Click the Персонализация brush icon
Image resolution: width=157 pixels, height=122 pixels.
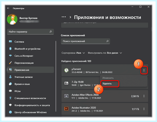10,63
